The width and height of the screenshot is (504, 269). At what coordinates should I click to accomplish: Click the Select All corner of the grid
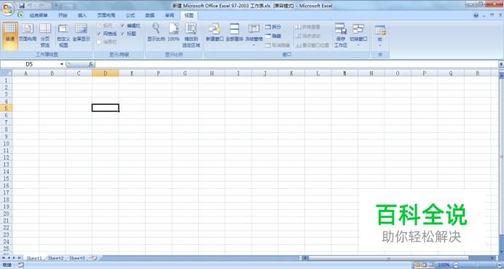(6, 73)
